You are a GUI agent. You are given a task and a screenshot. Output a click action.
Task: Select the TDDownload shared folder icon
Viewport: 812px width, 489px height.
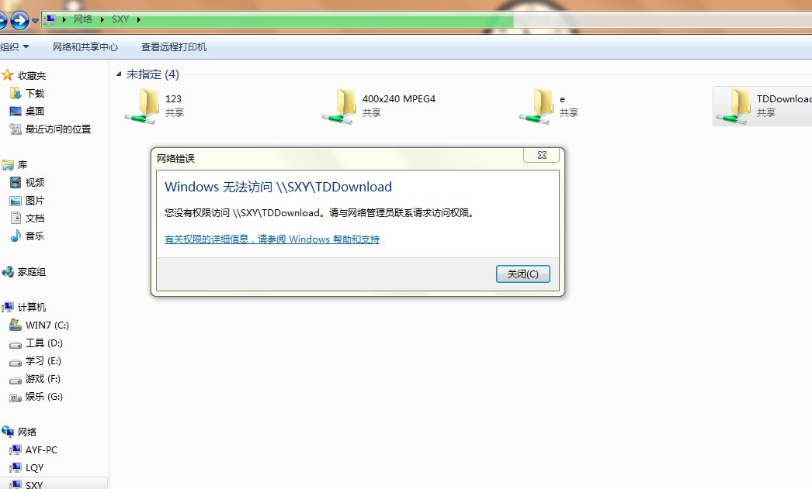click(734, 106)
